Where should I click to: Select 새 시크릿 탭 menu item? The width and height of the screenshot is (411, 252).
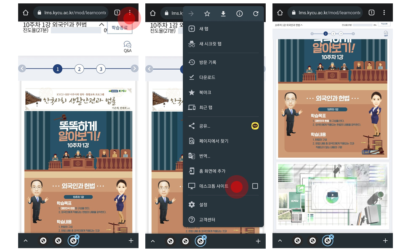click(223, 44)
